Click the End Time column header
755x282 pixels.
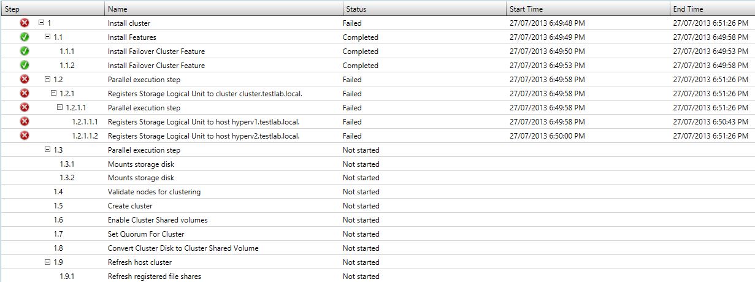click(x=712, y=9)
